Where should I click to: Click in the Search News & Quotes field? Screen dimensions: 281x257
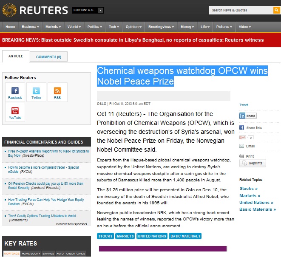pos(241,10)
